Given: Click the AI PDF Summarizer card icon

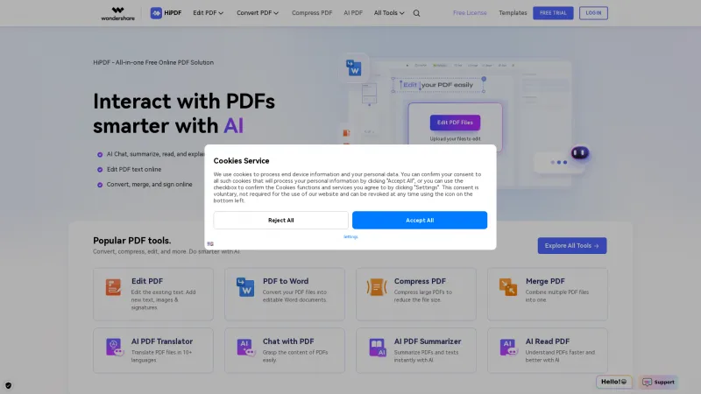Looking at the screenshot, I should pos(378,347).
